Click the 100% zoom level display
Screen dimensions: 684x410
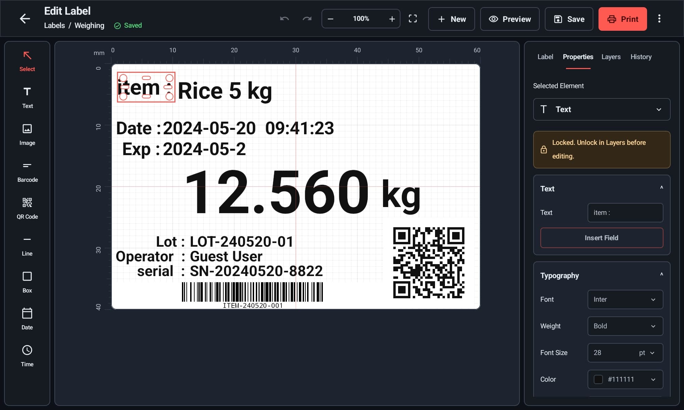[361, 19]
